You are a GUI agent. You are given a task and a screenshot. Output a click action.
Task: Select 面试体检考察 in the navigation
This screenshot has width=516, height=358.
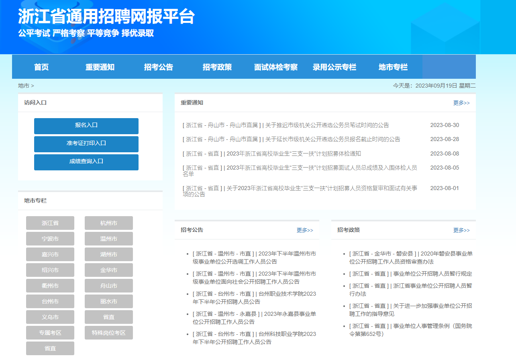click(275, 67)
